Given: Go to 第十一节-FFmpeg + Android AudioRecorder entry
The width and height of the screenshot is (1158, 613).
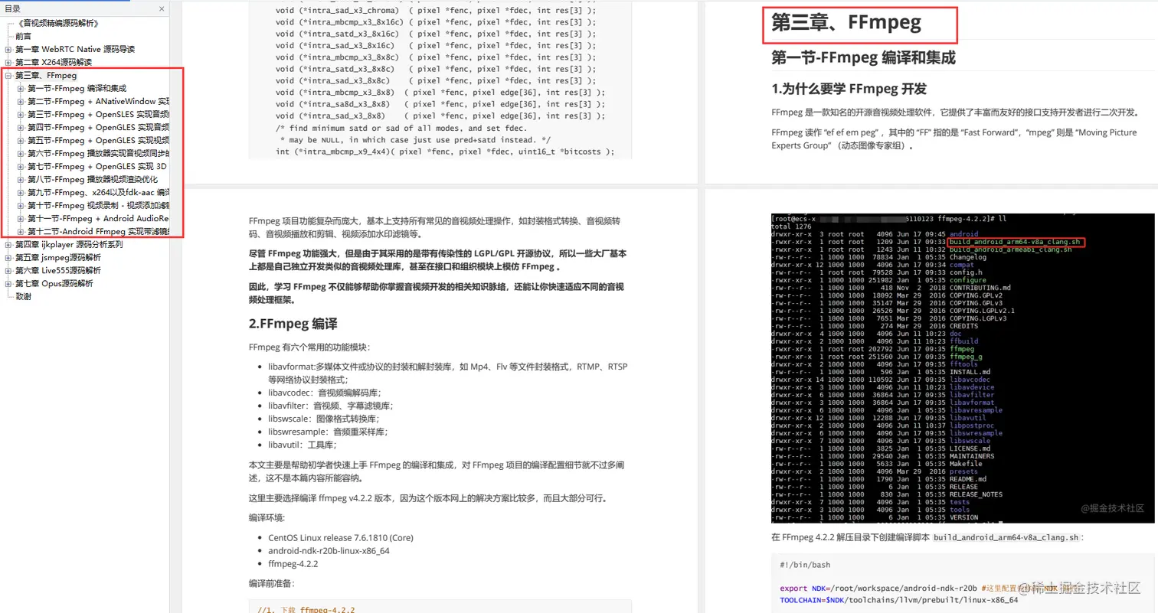Looking at the screenshot, I should pos(98,219).
